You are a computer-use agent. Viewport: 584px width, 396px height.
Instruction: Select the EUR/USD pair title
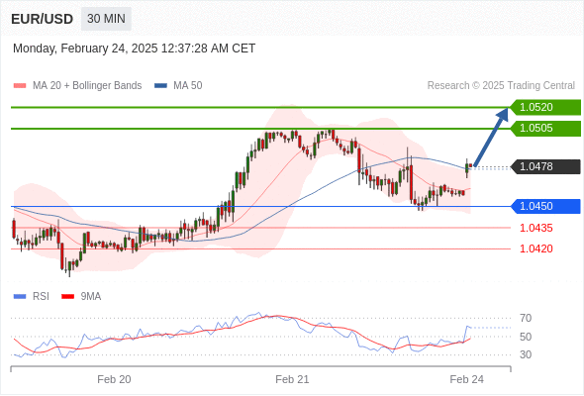[43, 19]
